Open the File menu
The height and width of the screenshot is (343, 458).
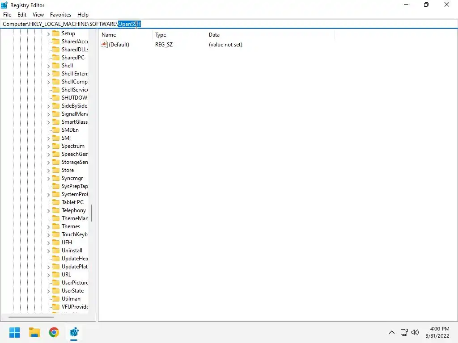pyautogui.click(x=7, y=15)
